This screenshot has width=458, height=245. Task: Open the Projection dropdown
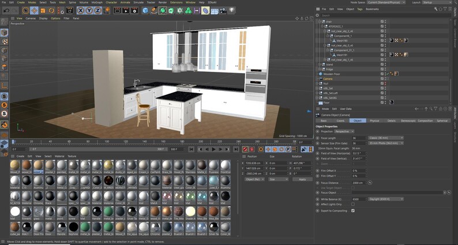coord(344,131)
